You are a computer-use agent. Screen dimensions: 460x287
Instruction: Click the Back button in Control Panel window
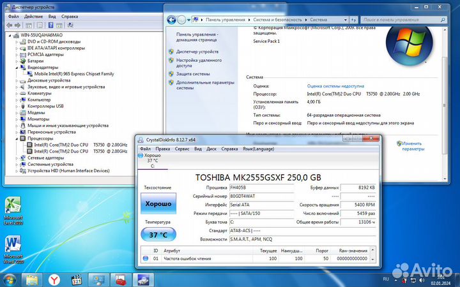(x=171, y=20)
